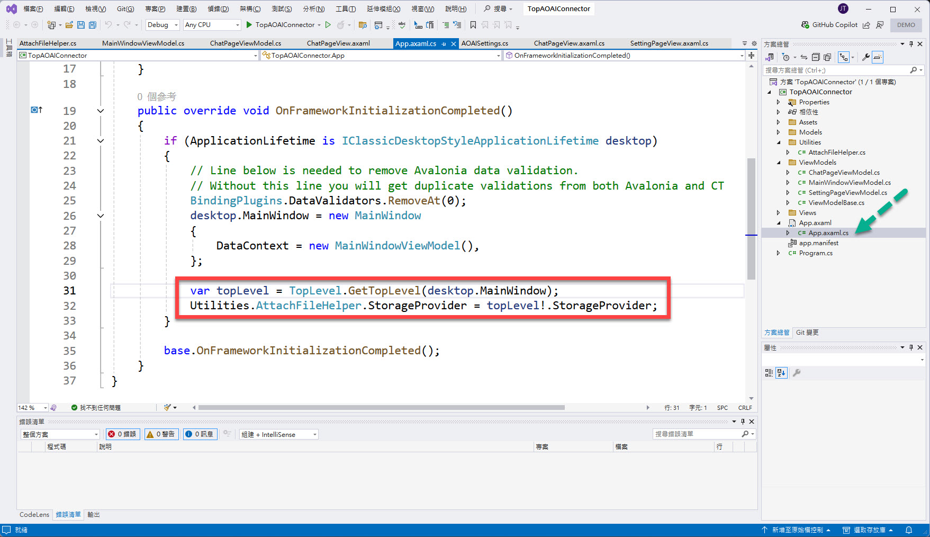Click the GitHub Copilot icon
Image resolution: width=930 pixels, height=537 pixels.
pyautogui.click(x=805, y=25)
